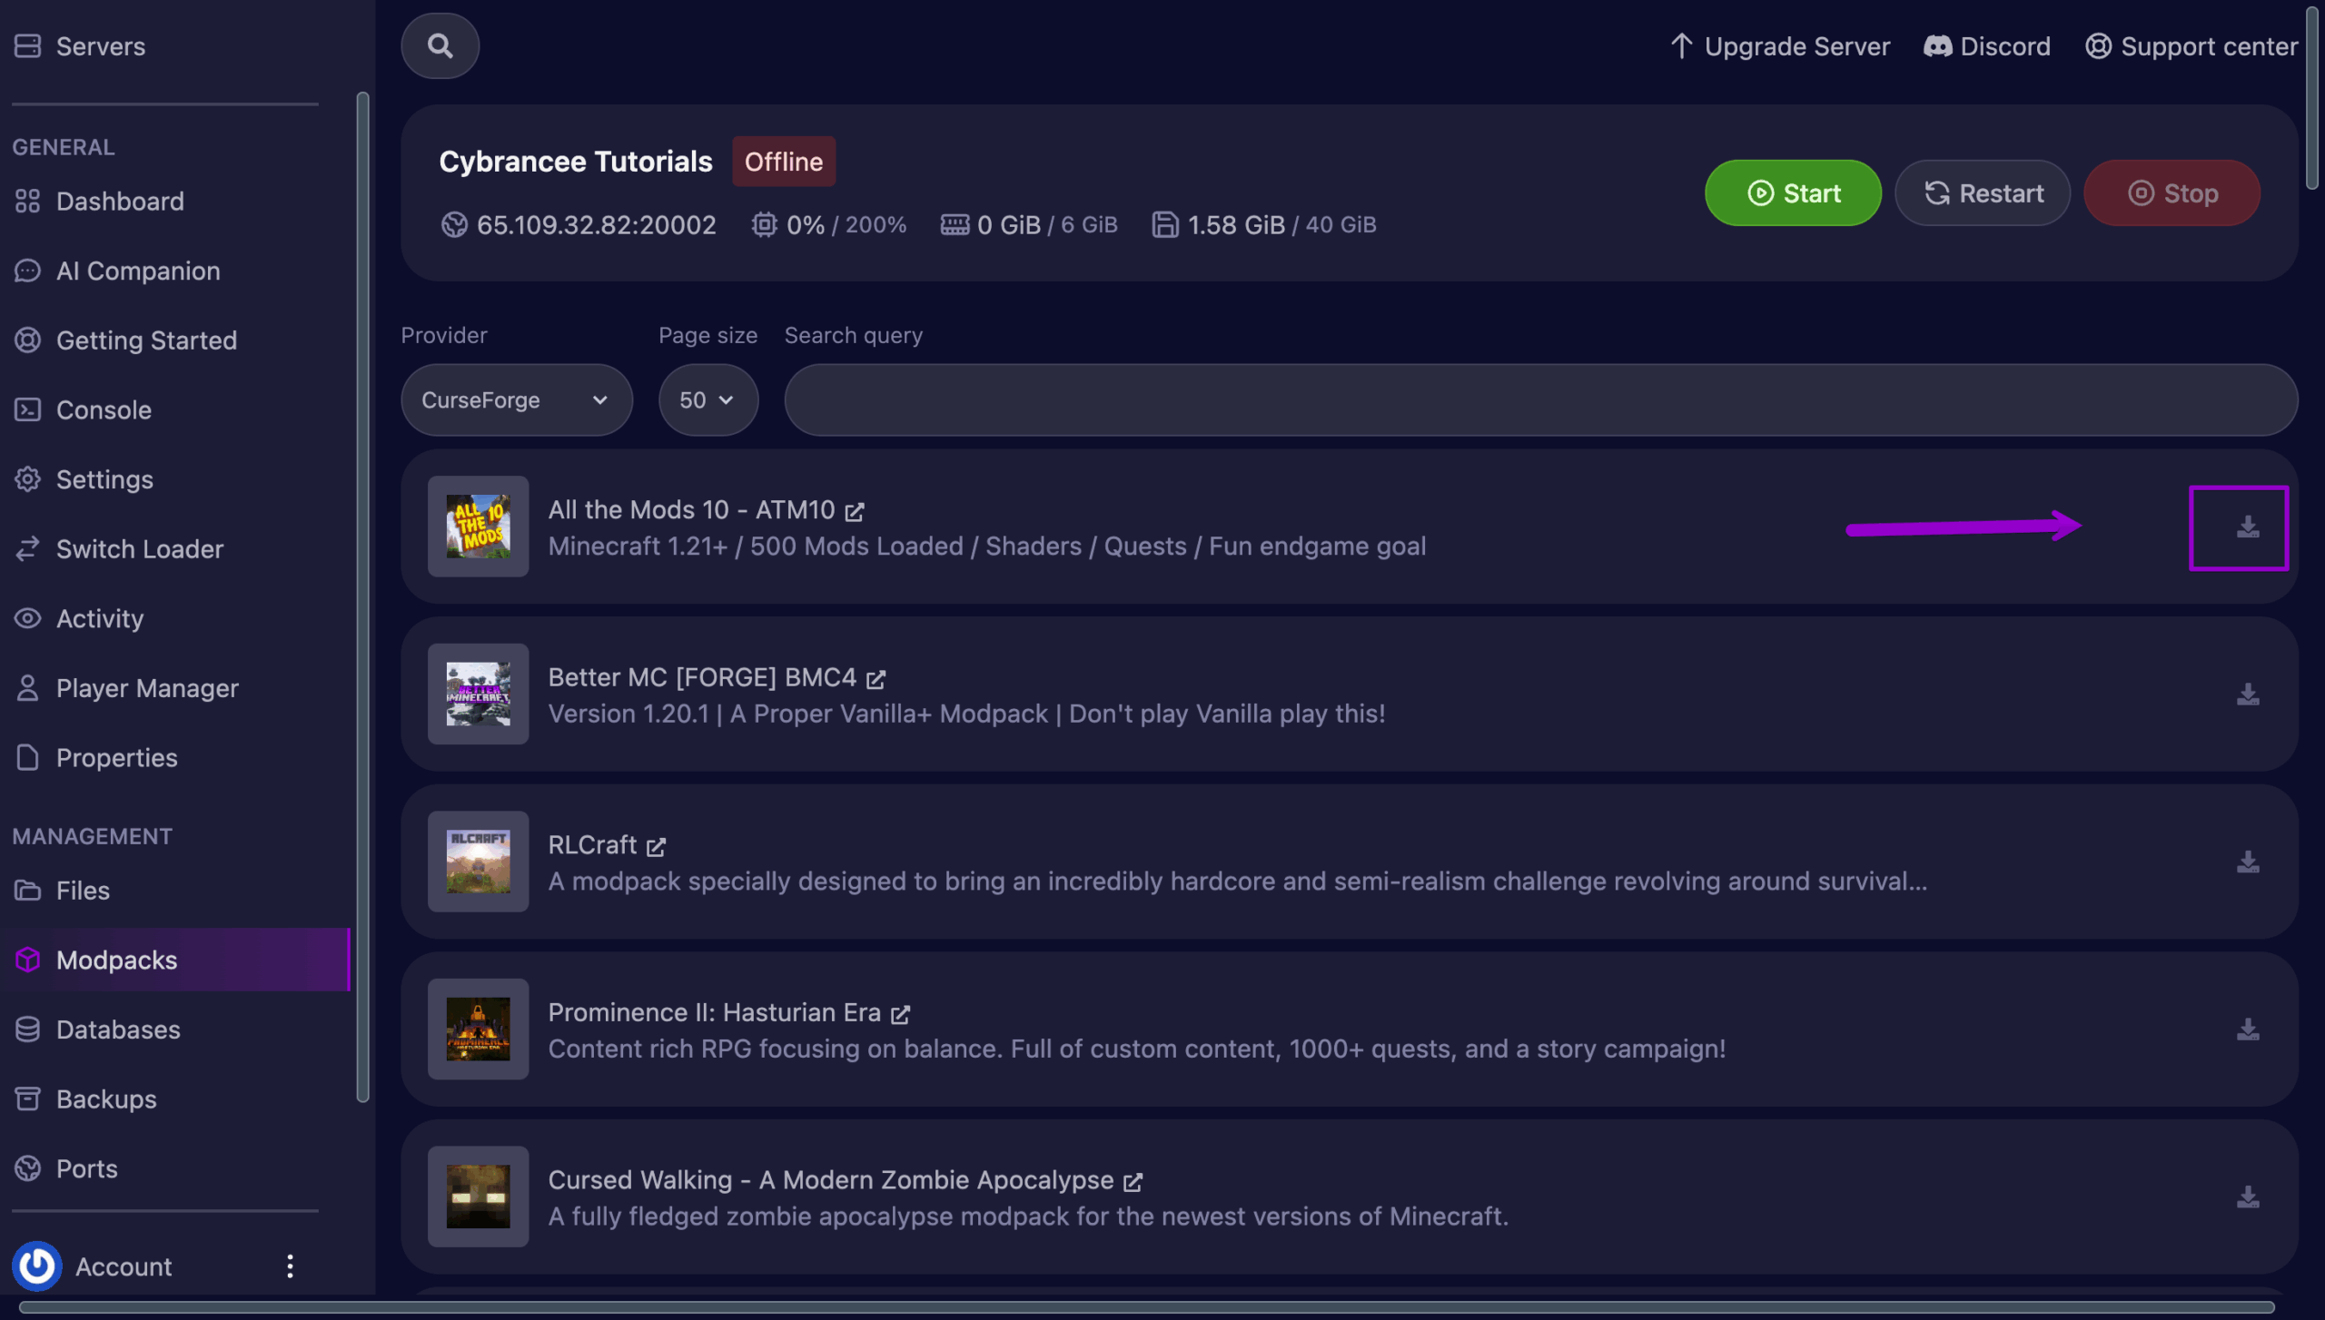Install Cursed Walking modpack

[2247, 1197]
